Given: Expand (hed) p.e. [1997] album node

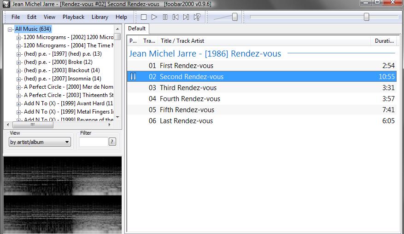Looking at the screenshot, I should point(18,54).
